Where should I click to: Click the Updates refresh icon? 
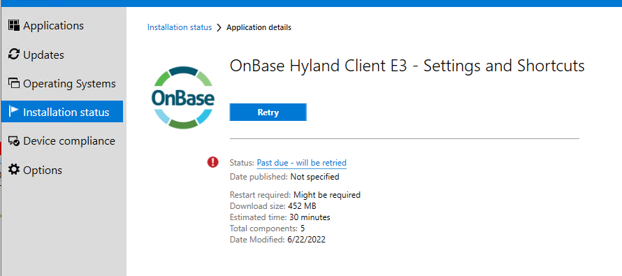coord(14,55)
